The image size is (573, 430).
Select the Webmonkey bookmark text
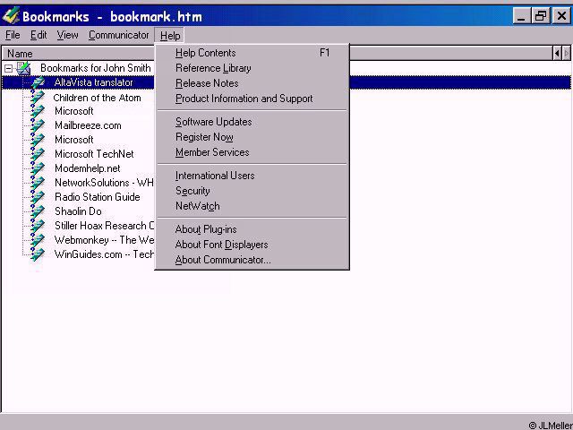pos(104,240)
